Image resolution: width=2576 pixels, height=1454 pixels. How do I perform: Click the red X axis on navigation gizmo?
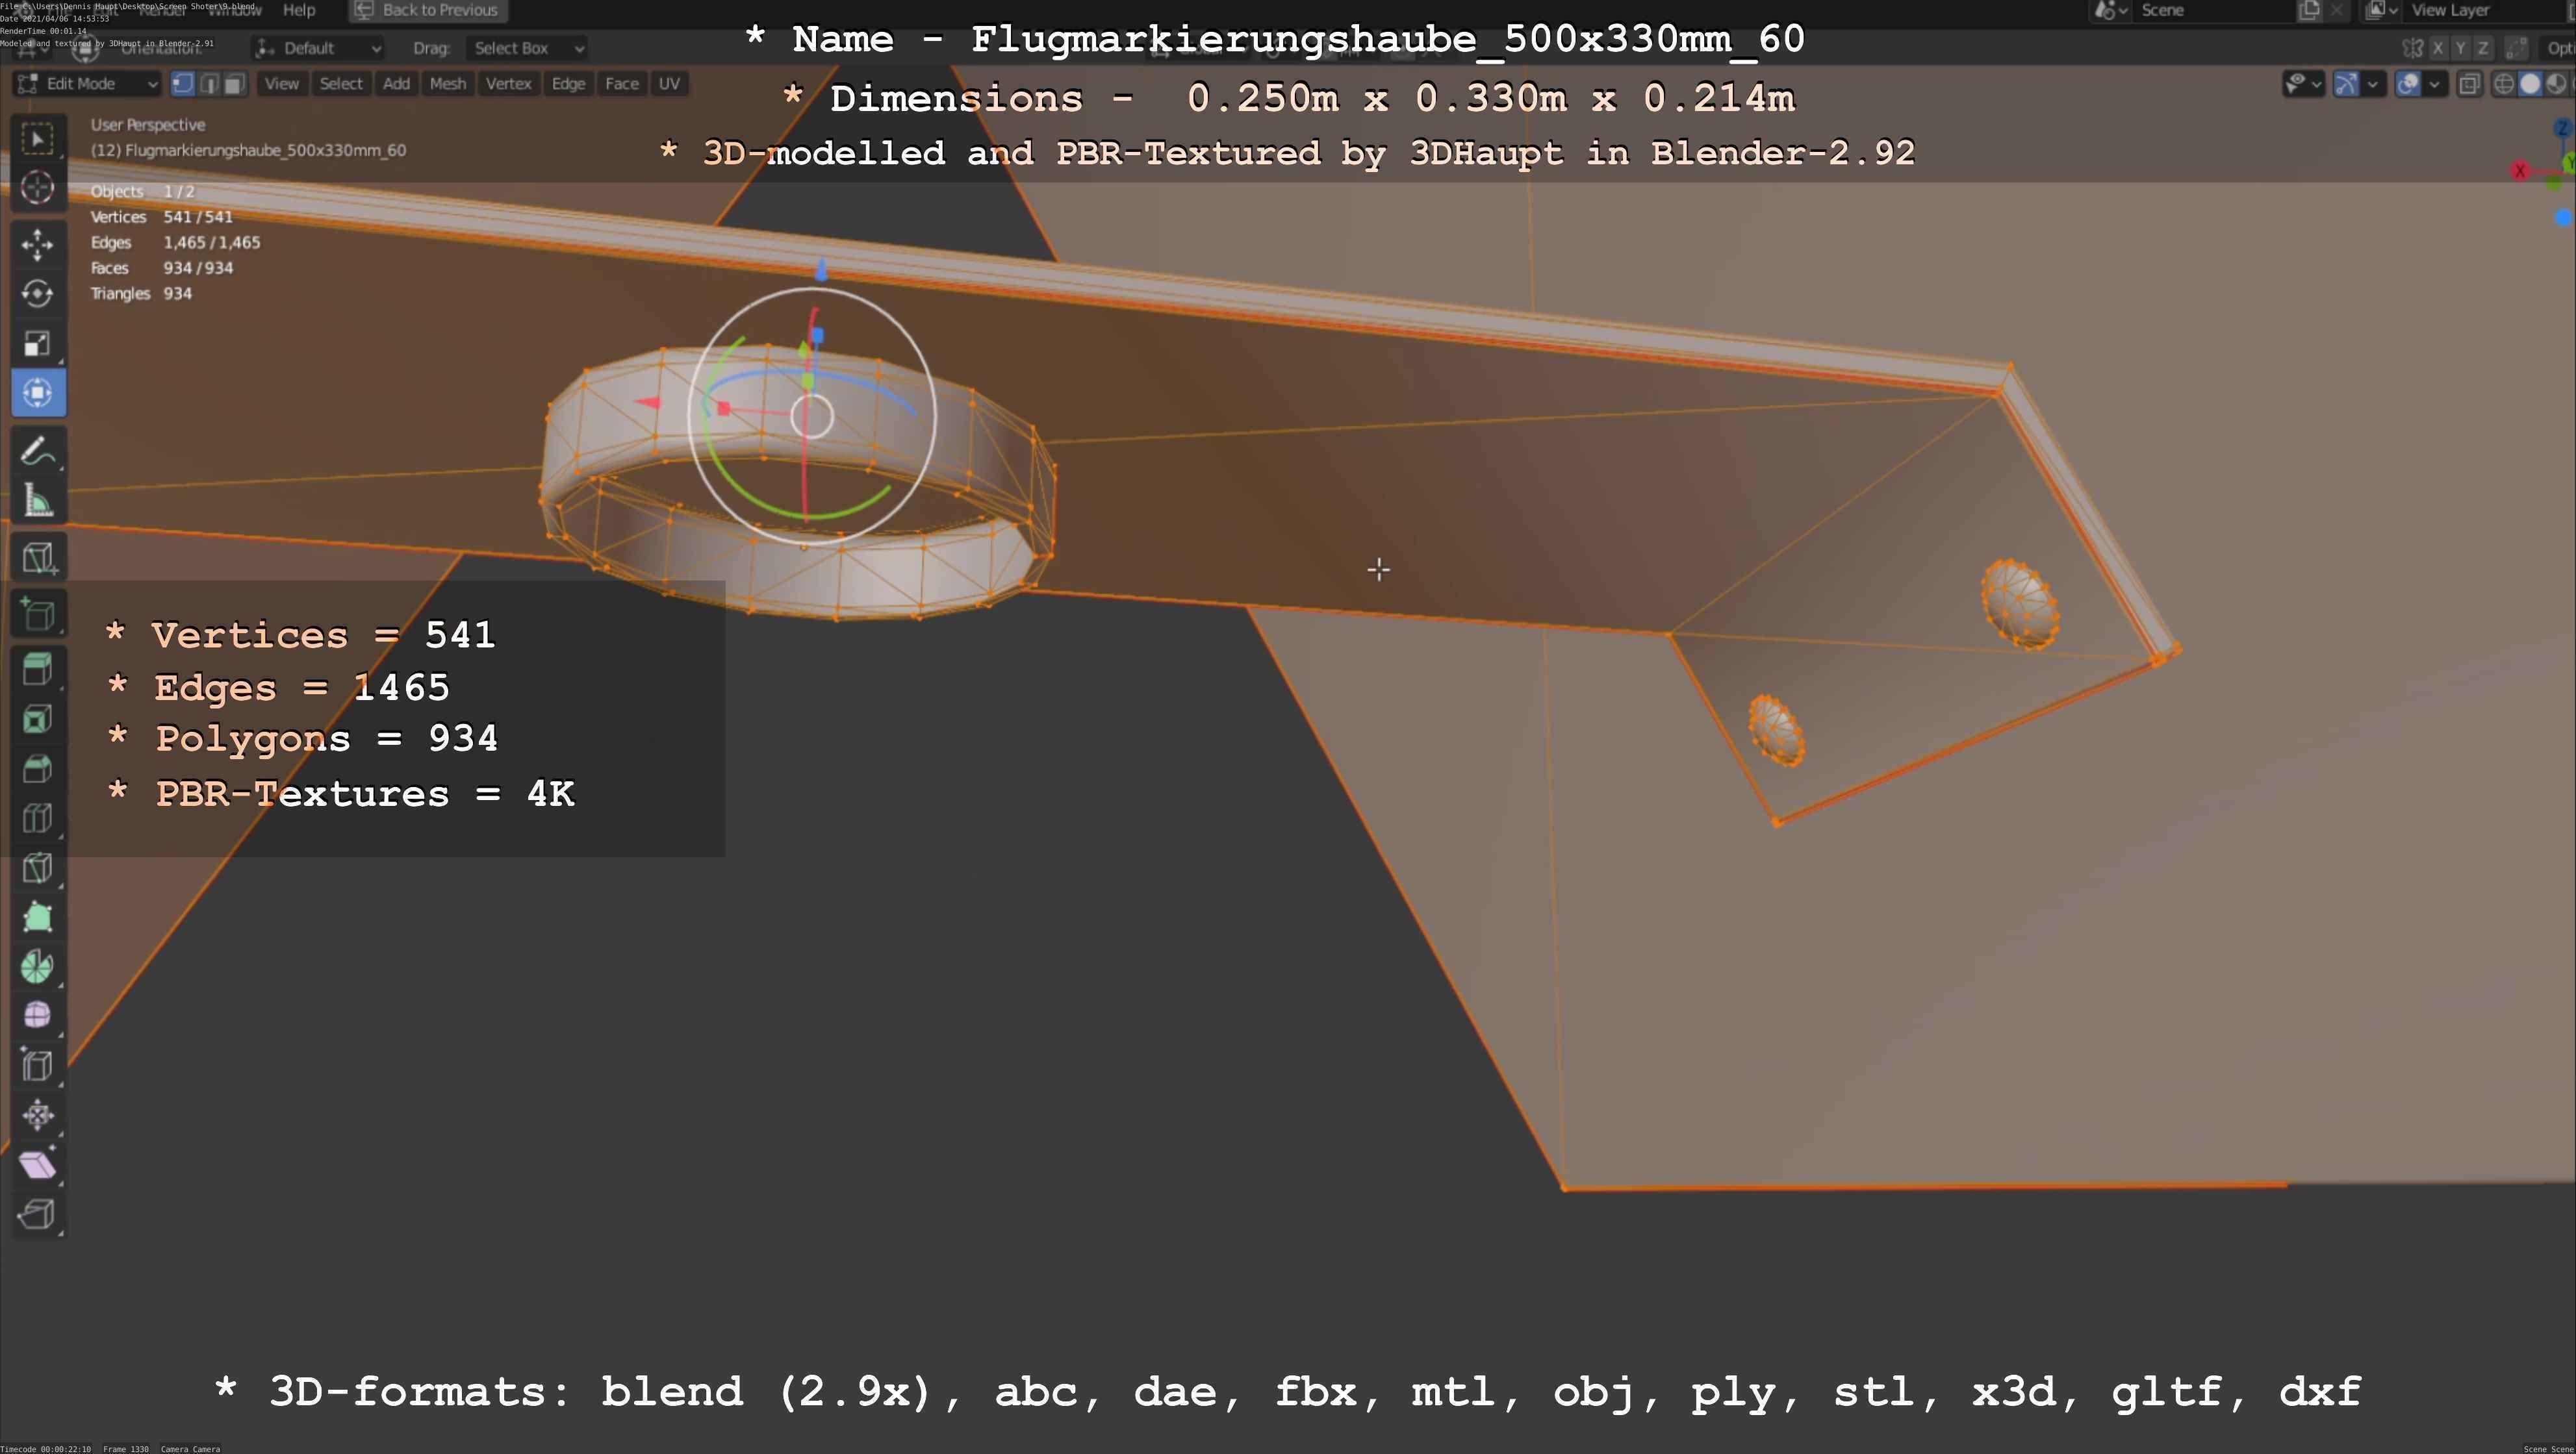[x=2519, y=171]
